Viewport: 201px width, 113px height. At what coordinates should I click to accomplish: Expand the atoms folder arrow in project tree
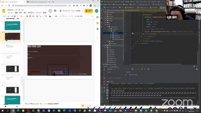tap(111, 33)
